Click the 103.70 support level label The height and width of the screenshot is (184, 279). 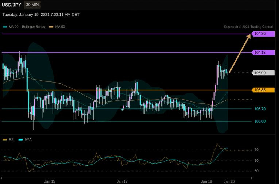coord(260,109)
